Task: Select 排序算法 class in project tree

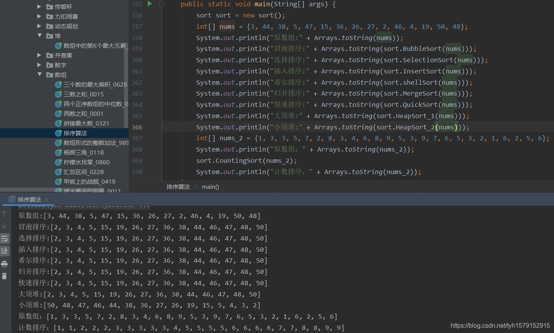Action: (75, 133)
